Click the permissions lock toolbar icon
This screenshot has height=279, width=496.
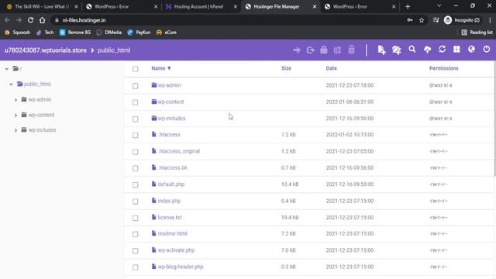pyautogui.click(x=324, y=50)
